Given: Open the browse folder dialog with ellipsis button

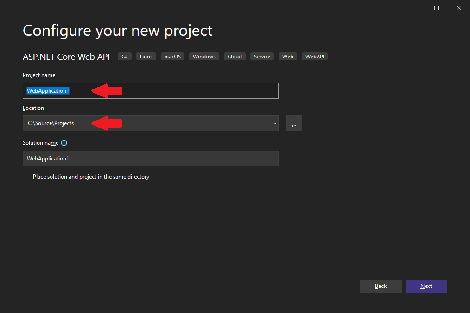Looking at the screenshot, I should [294, 123].
